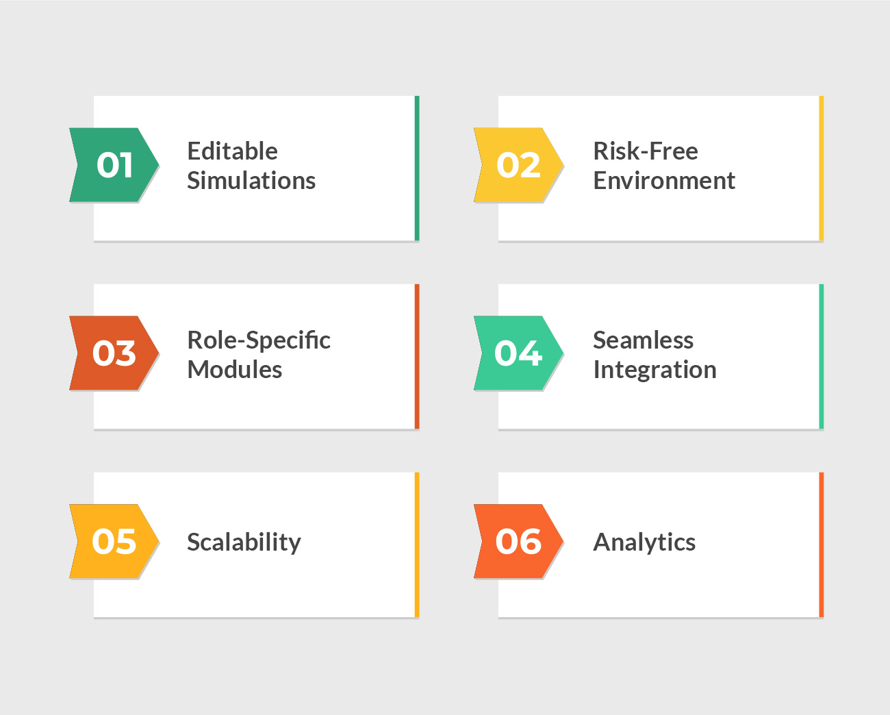Click mint edge stripe on Seamless Integration card
Viewport: 890px width, 715px height.
pyautogui.click(x=822, y=357)
